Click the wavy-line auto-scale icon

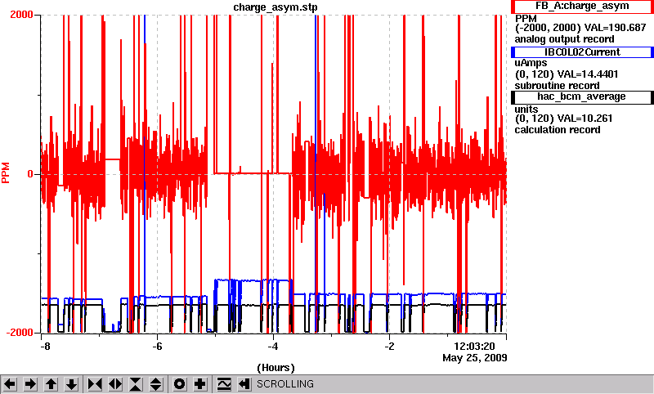tap(224, 384)
